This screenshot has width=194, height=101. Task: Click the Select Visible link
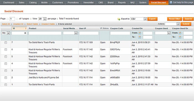[32, 24]
